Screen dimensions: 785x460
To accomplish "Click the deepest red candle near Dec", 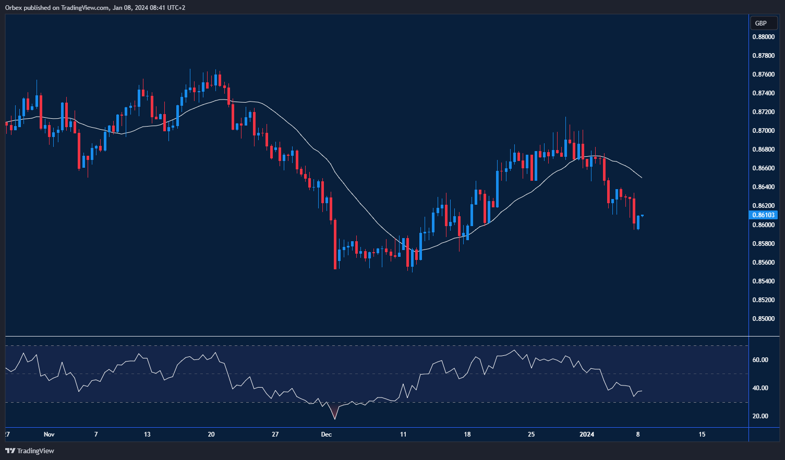I will tap(335, 245).
